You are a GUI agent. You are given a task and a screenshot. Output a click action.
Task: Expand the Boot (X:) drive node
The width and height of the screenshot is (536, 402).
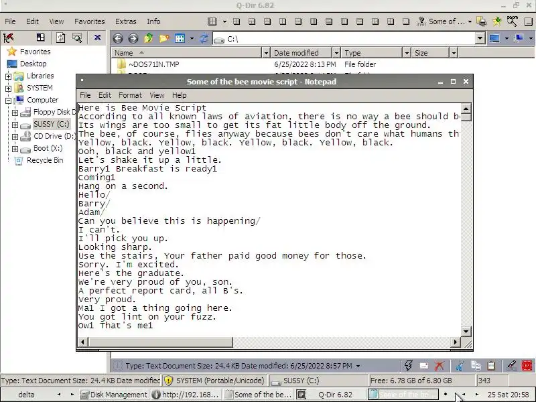click(15, 149)
